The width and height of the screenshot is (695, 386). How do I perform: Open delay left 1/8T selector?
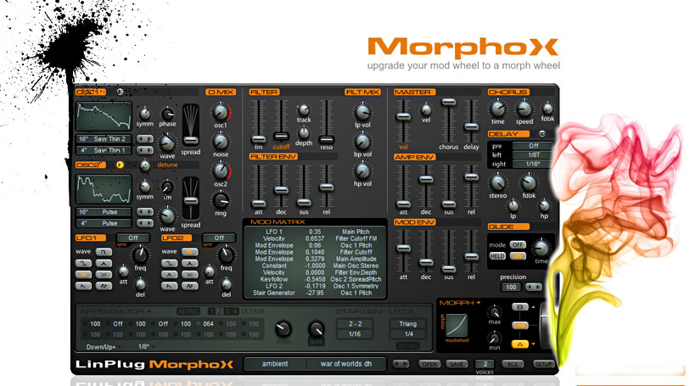pyautogui.click(x=533, y=155)
